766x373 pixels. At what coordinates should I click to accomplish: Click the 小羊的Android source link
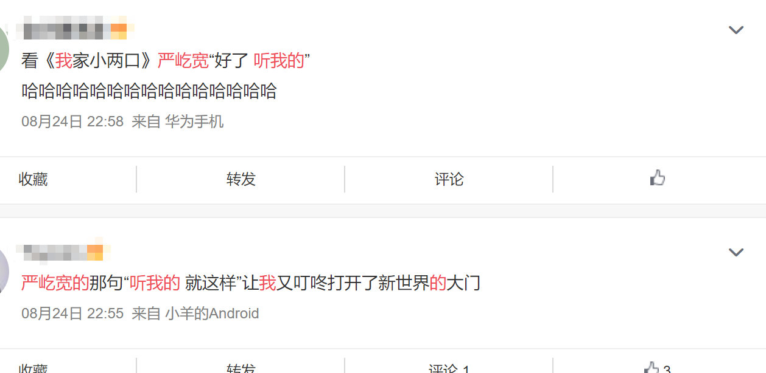point(212,313)
